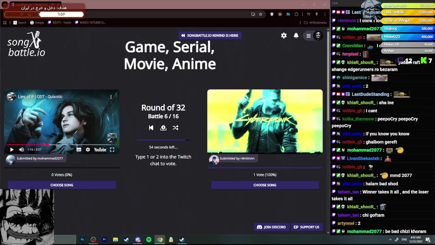
Task: Seek on the Lies of P video progress bar
Action: (x=61, y=145)
